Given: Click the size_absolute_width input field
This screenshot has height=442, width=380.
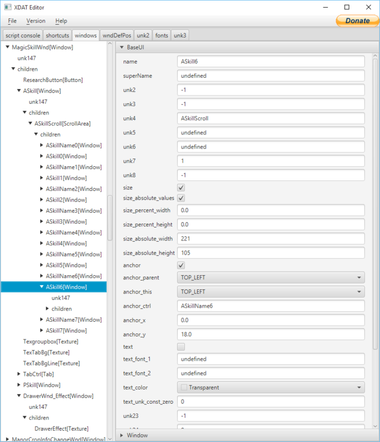Looking at the screenshot, I should [270, 239].
